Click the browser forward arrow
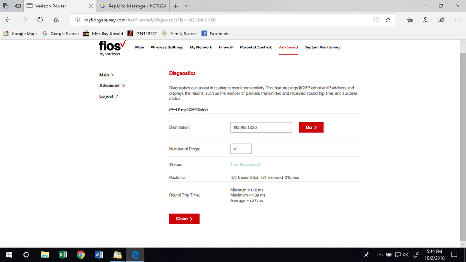 [24, 20]
